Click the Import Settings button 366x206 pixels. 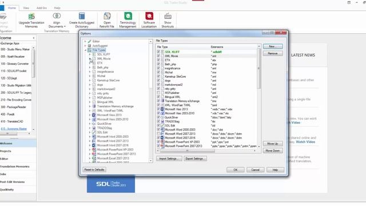(169, 159)
